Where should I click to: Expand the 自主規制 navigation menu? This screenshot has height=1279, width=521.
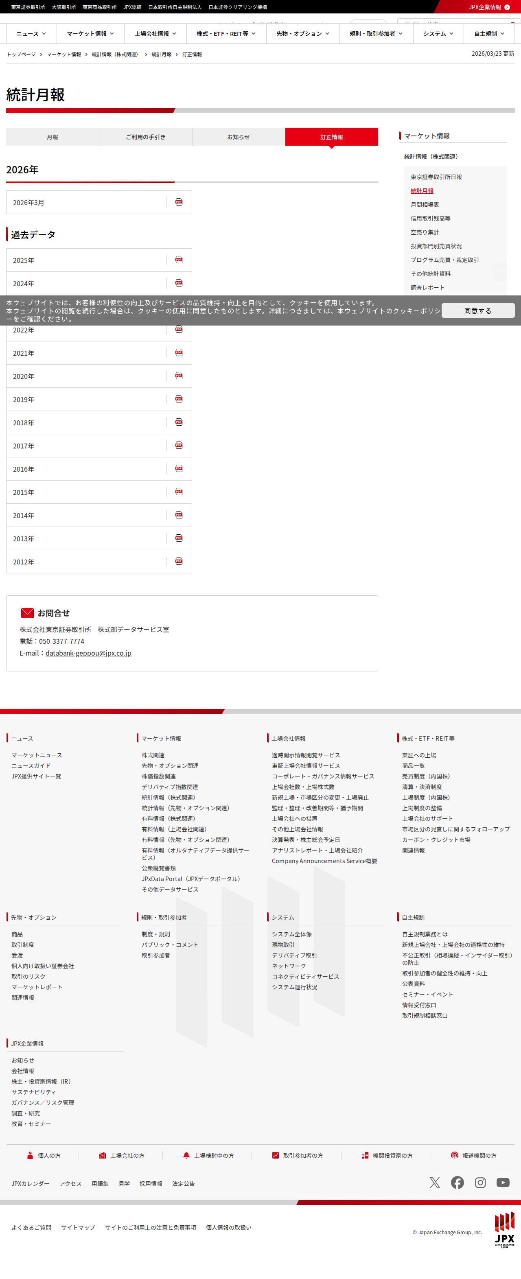[x=489, y=34]
